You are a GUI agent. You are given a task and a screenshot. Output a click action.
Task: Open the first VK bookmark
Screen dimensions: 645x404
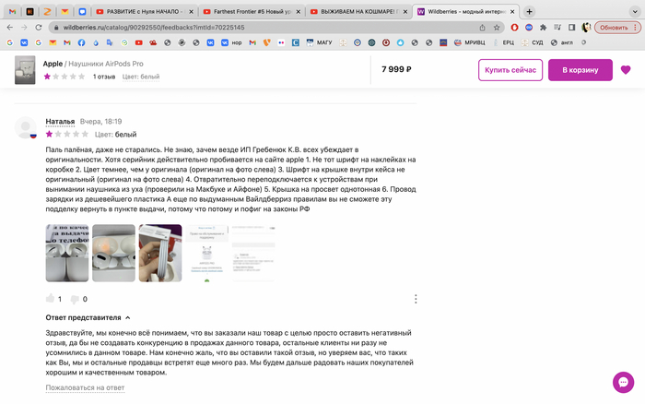24,42
